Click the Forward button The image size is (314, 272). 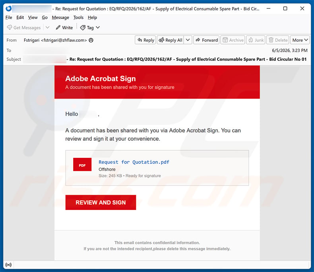206,40
